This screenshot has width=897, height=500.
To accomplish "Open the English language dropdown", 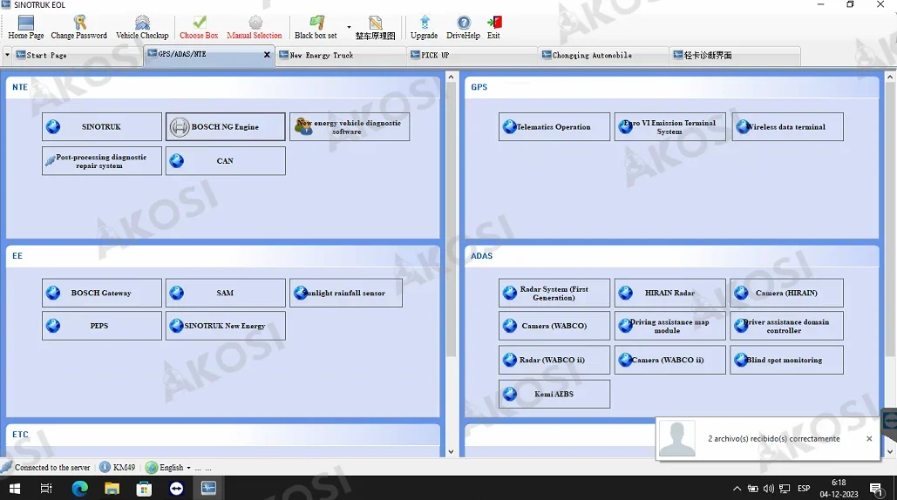I will point(168,468).
